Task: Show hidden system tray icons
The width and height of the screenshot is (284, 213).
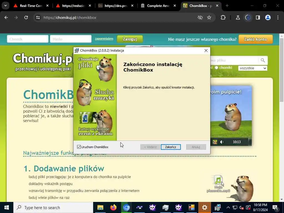Action: (228, 207)
